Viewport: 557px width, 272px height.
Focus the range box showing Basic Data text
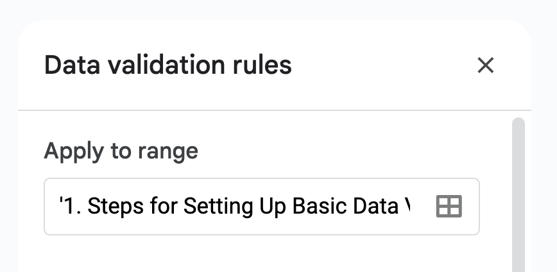click(x=262, y=207)
